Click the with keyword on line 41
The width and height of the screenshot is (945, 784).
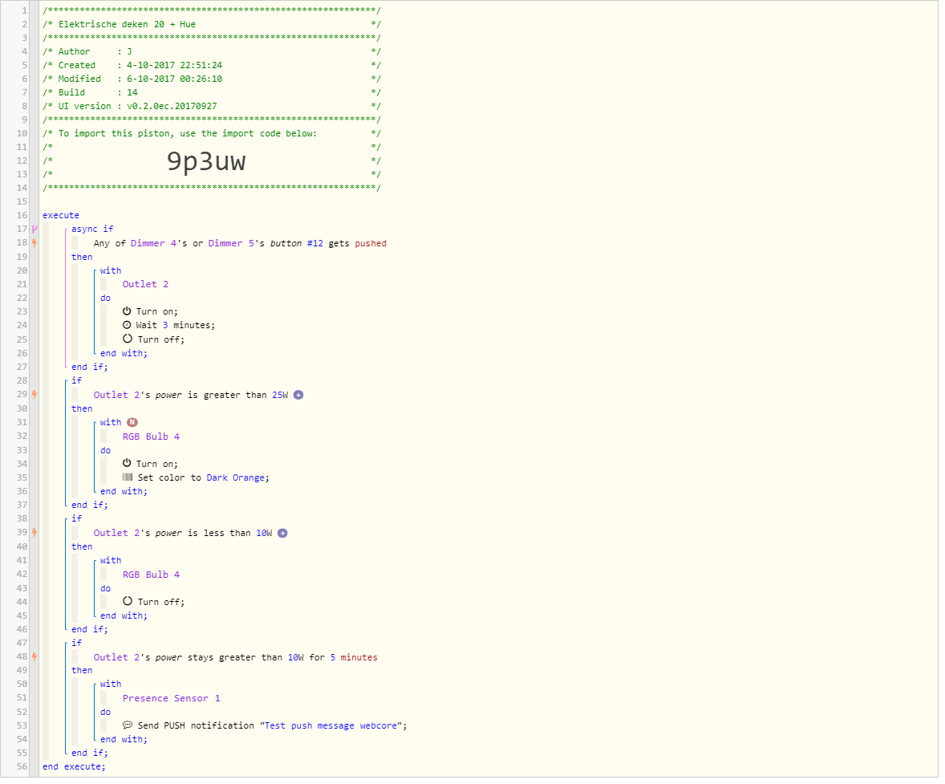111,560
